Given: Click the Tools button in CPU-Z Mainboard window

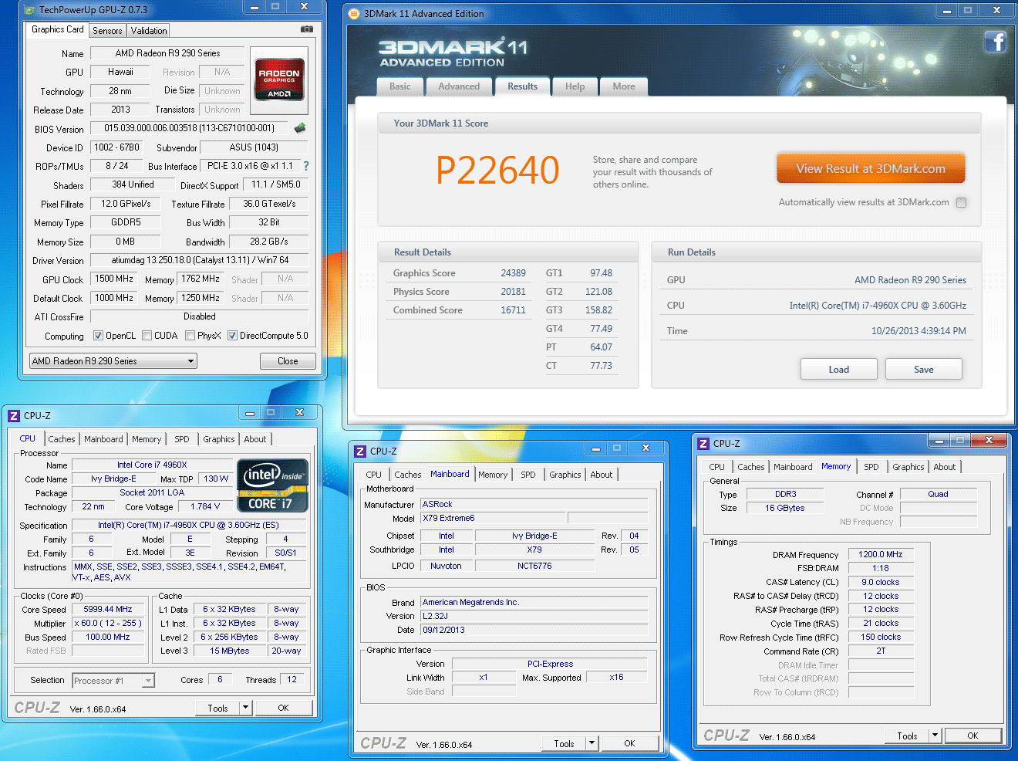Looking at the screenshot, I should [564, 743].
